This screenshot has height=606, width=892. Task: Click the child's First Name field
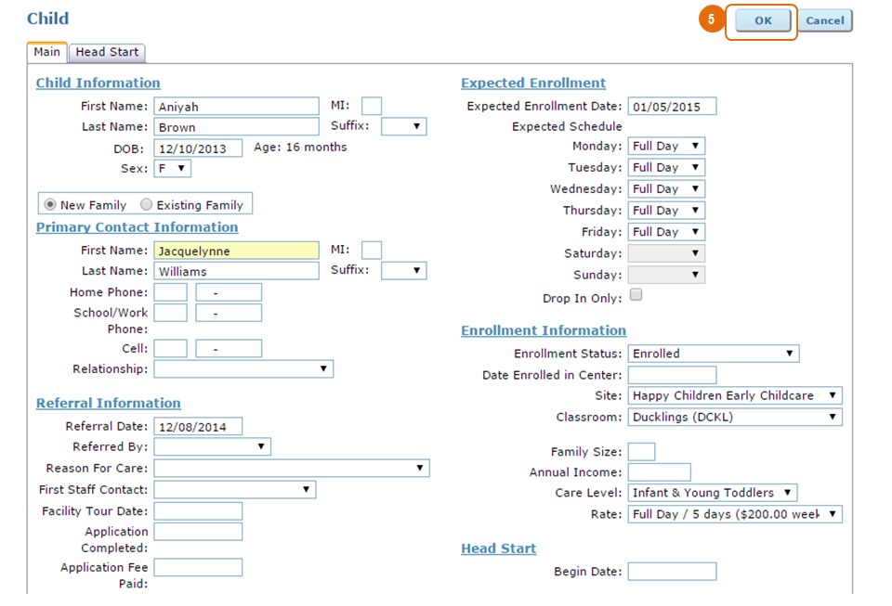tap(236, 107)
